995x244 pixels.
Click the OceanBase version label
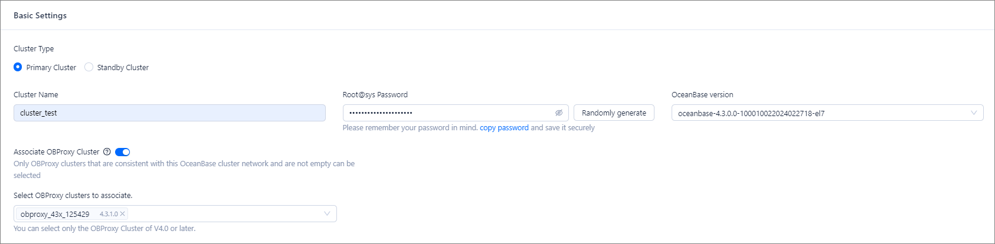tap(702, 95)
